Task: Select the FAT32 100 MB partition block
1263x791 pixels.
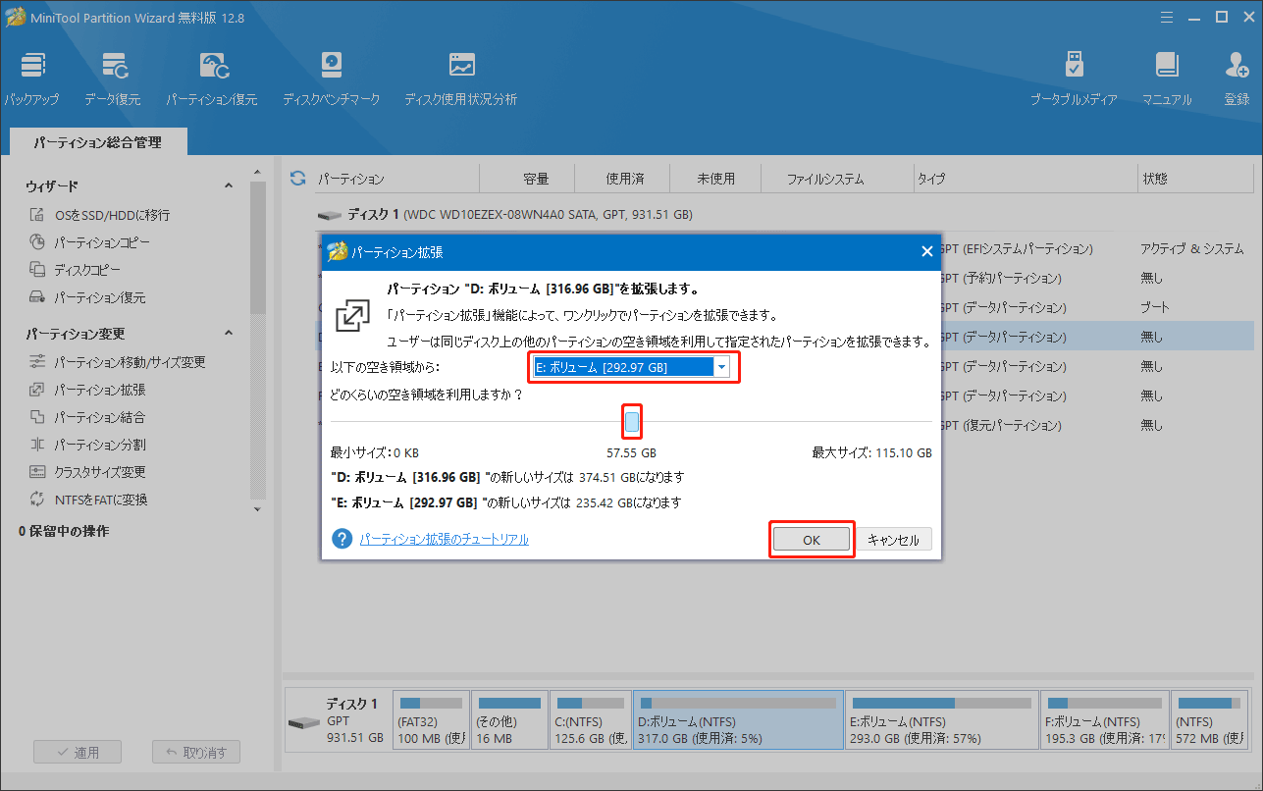Action: (x=430, y=720)
